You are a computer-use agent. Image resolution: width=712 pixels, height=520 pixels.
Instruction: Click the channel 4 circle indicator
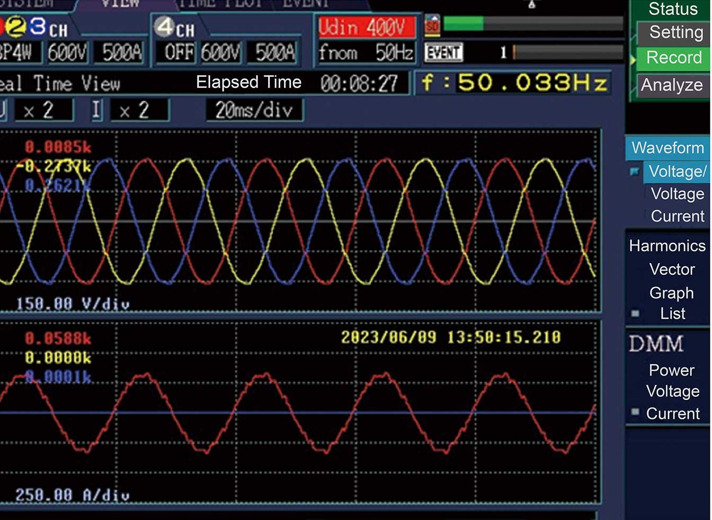[x=165, y=26]
